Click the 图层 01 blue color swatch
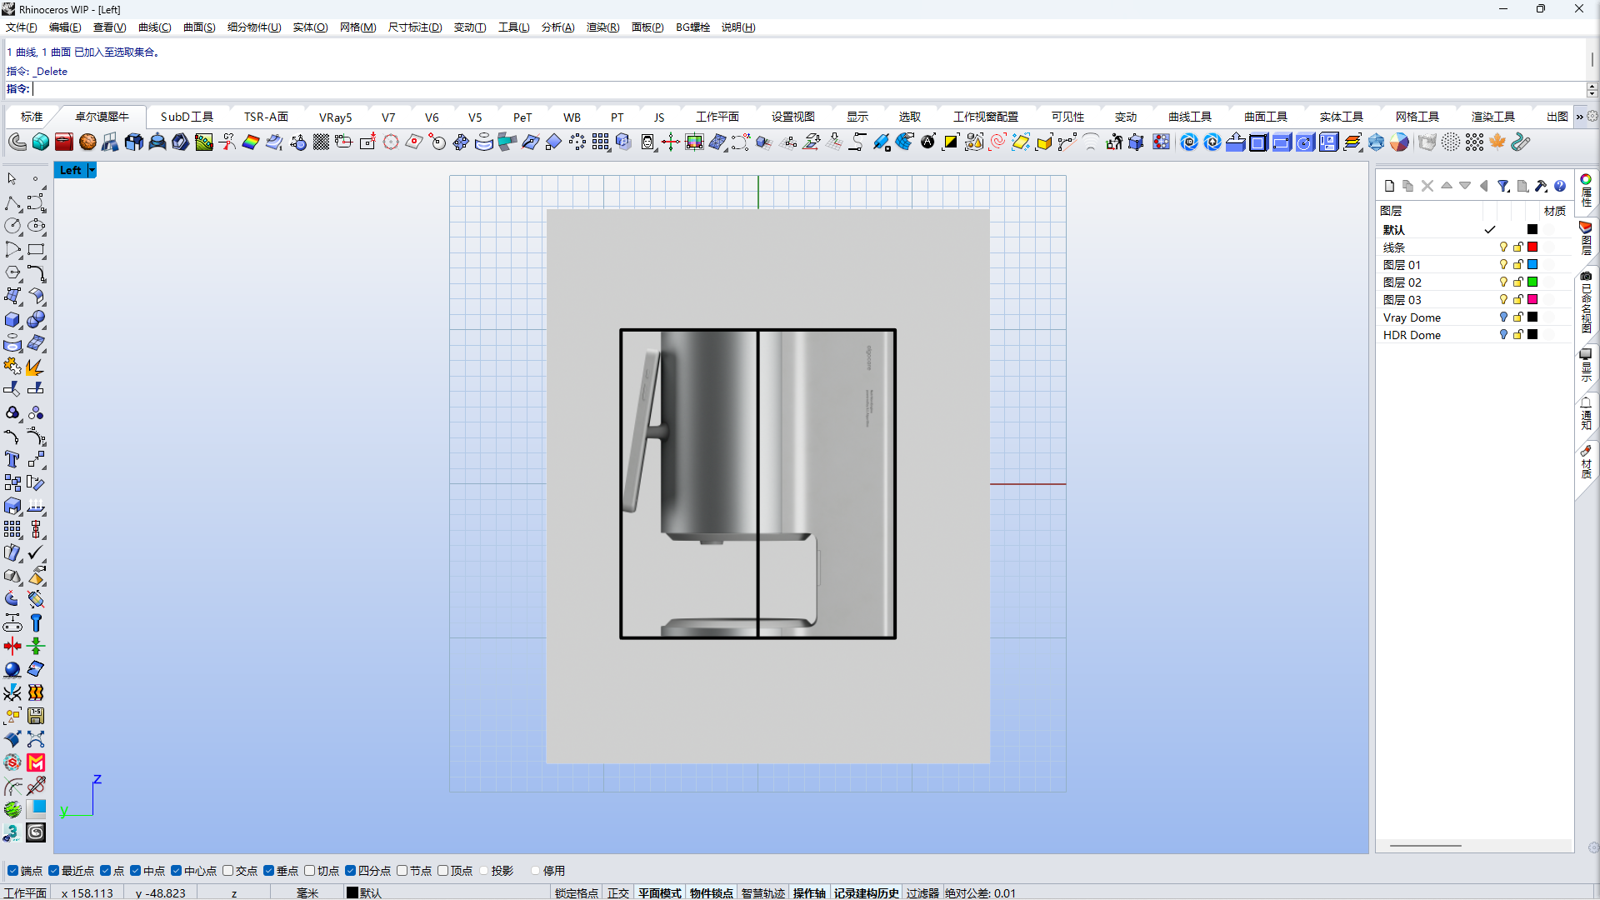1600x900 pixels. coord(1532,265)
